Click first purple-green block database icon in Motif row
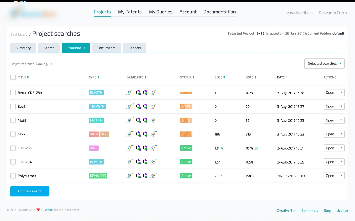355x221 pixels. pos(138,120)
